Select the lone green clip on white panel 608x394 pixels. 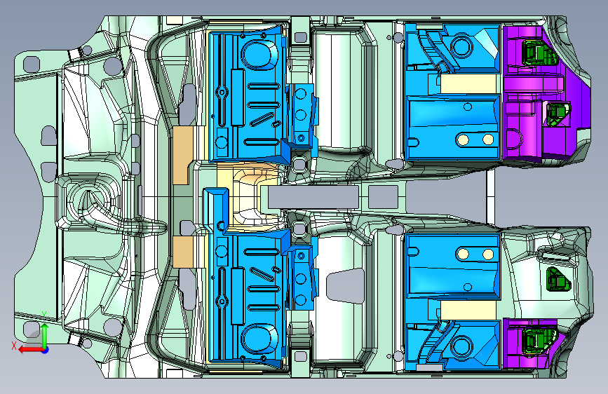(x=558, y=279)
